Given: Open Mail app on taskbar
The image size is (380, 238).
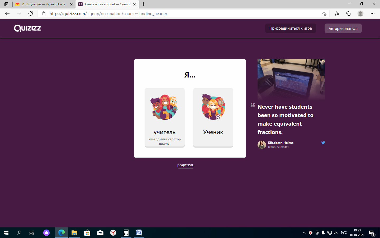Looking at the screenshot, I should [x=100, y=233].
